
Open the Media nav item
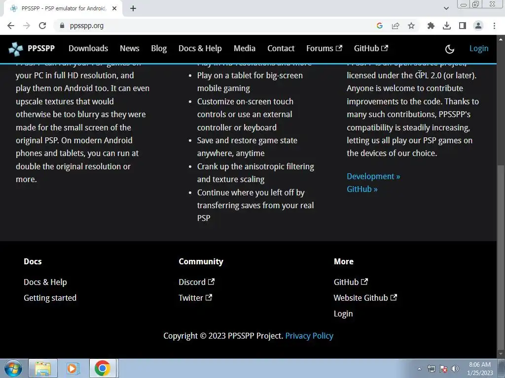point(245,49)
